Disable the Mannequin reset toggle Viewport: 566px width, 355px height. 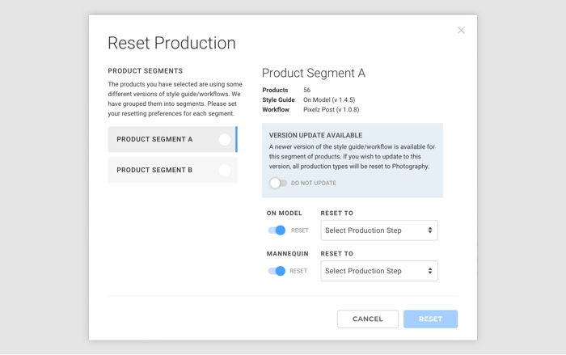(x=277, y=271)
